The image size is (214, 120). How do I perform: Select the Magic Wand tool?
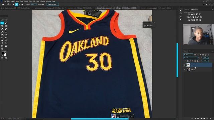point(6,23)
